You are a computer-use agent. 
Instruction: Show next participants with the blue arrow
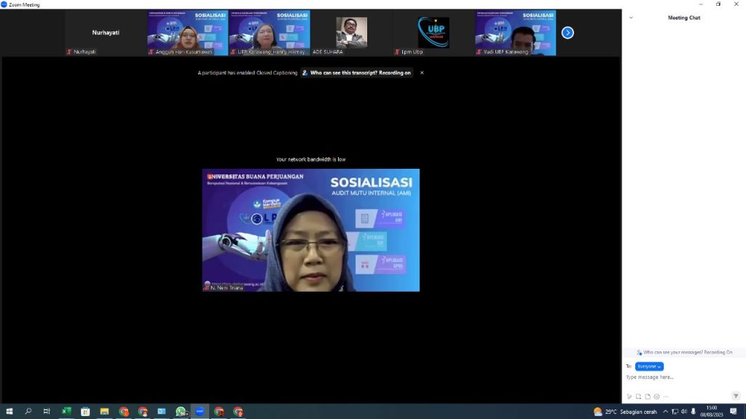(568, 33)
